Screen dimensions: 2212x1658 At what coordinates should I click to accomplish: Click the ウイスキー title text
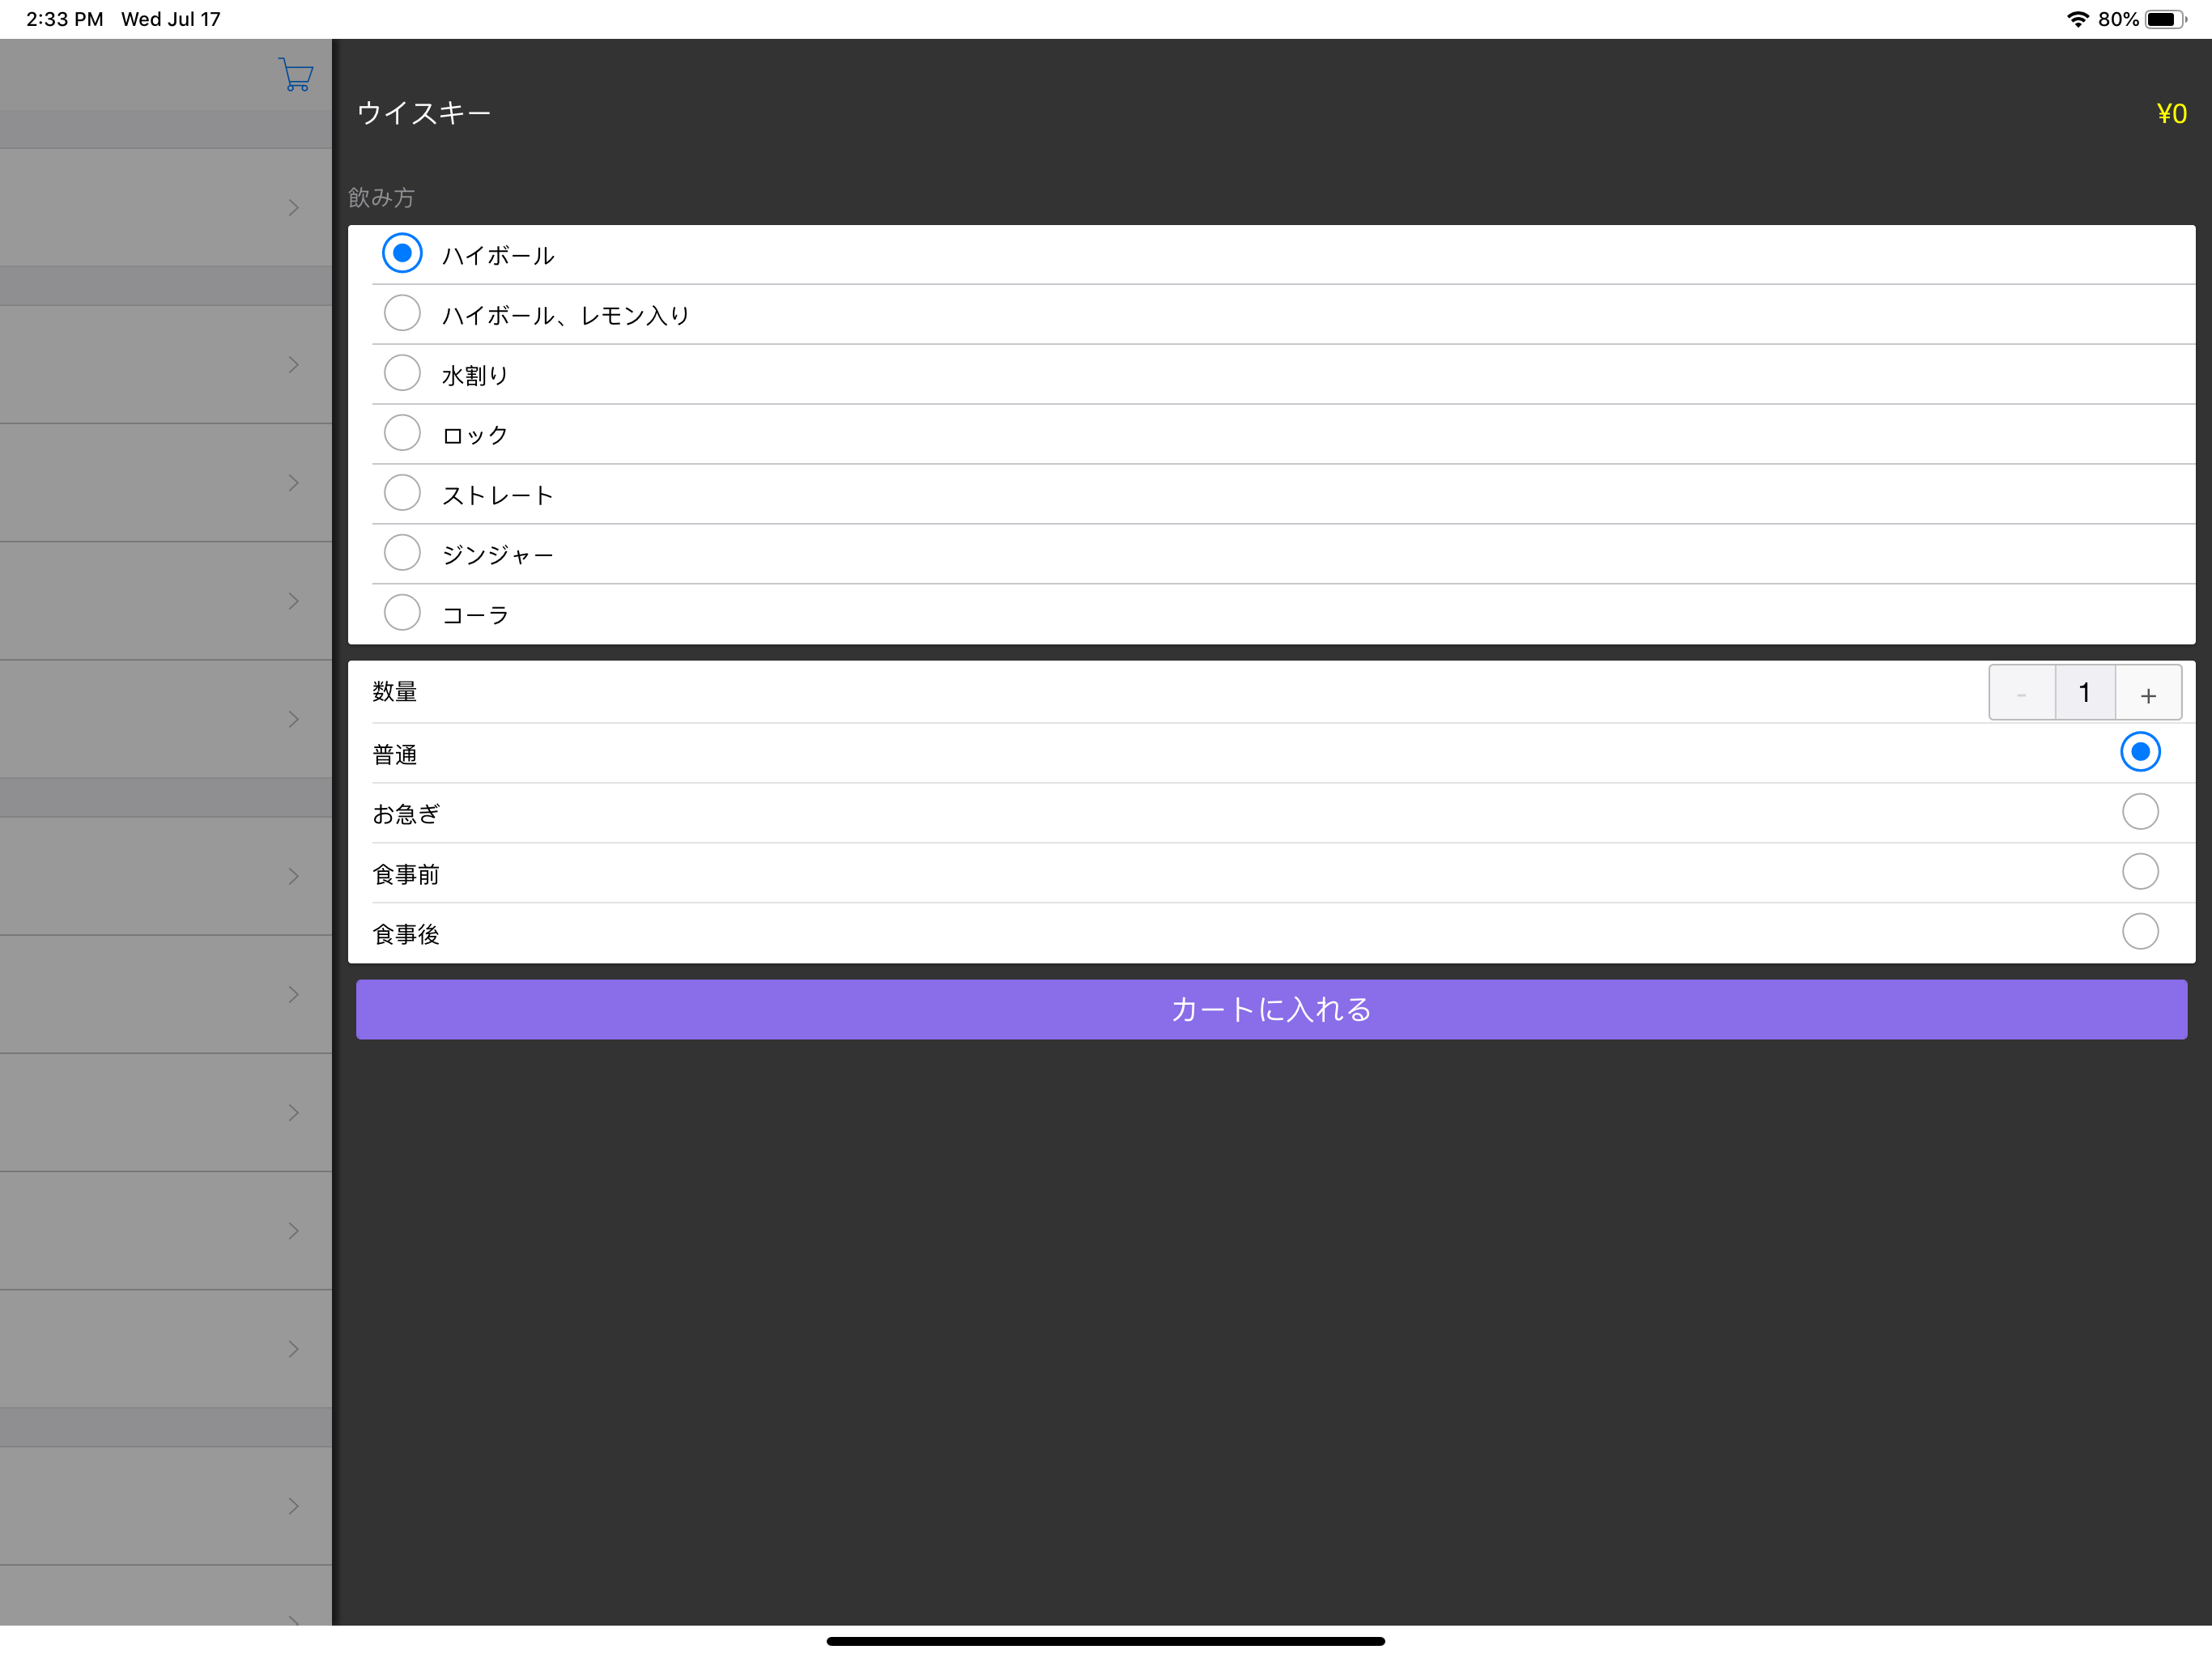click(424, 113)
